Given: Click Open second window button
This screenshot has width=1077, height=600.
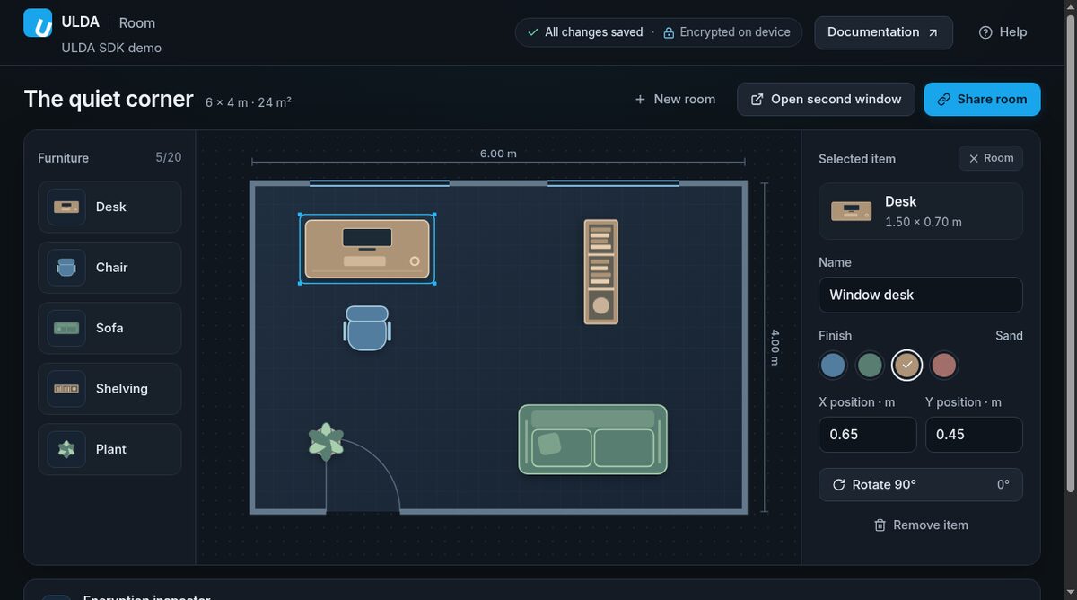Looking at the screenshot, I should click(x=826, y=100).
